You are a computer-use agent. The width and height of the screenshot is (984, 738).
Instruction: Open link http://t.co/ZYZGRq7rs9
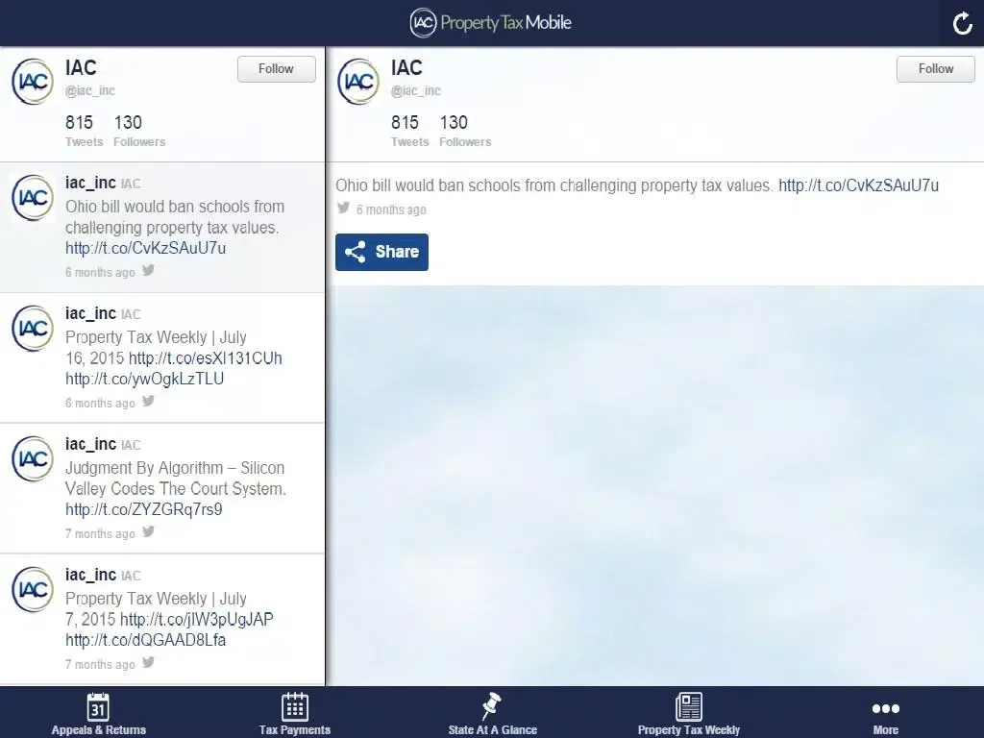coord(144,509)
